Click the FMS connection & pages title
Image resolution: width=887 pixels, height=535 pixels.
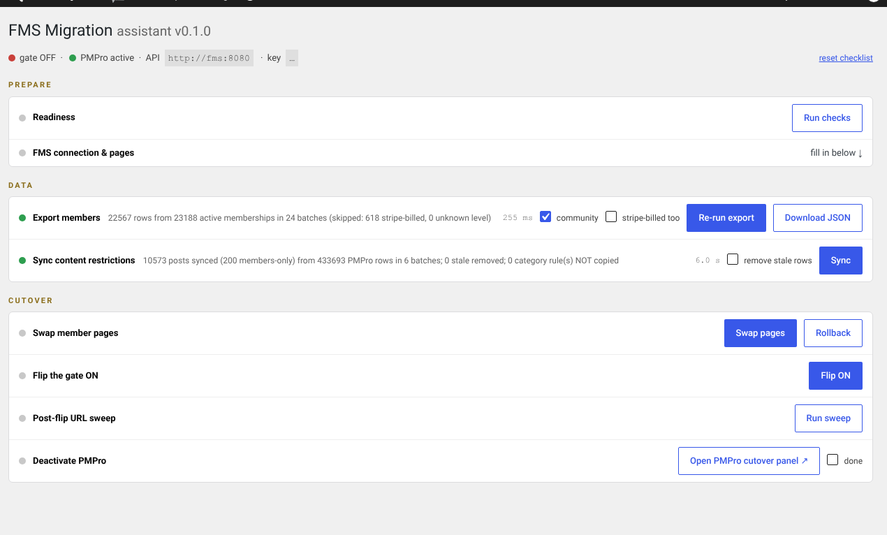click(x=83, y=153)
